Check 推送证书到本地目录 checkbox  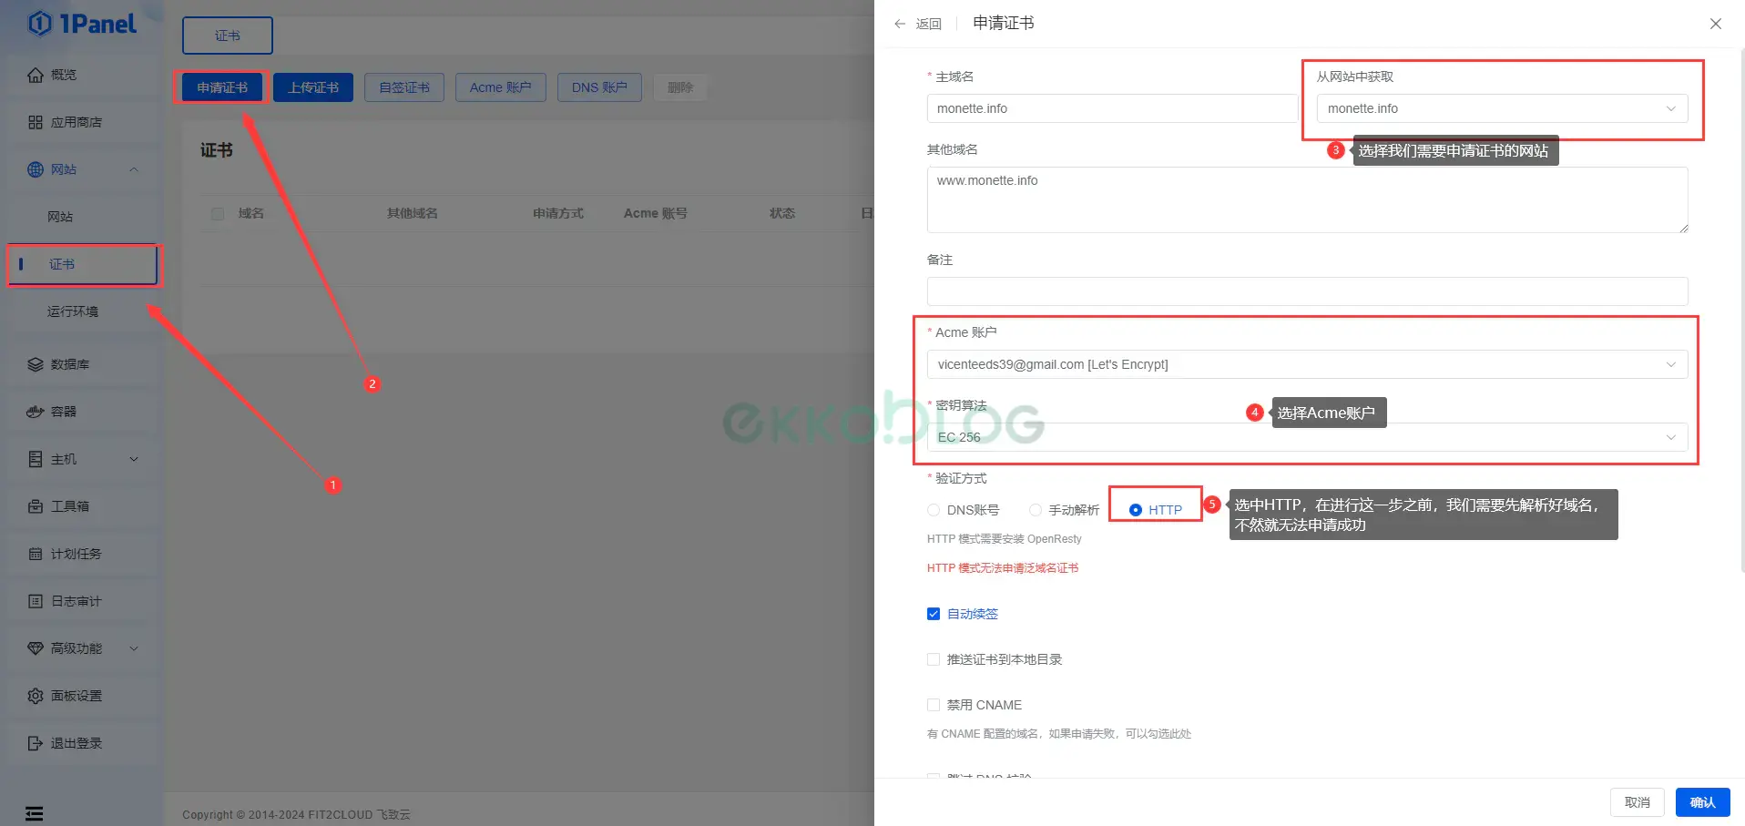pyautogui.click(x=934, y=659)
